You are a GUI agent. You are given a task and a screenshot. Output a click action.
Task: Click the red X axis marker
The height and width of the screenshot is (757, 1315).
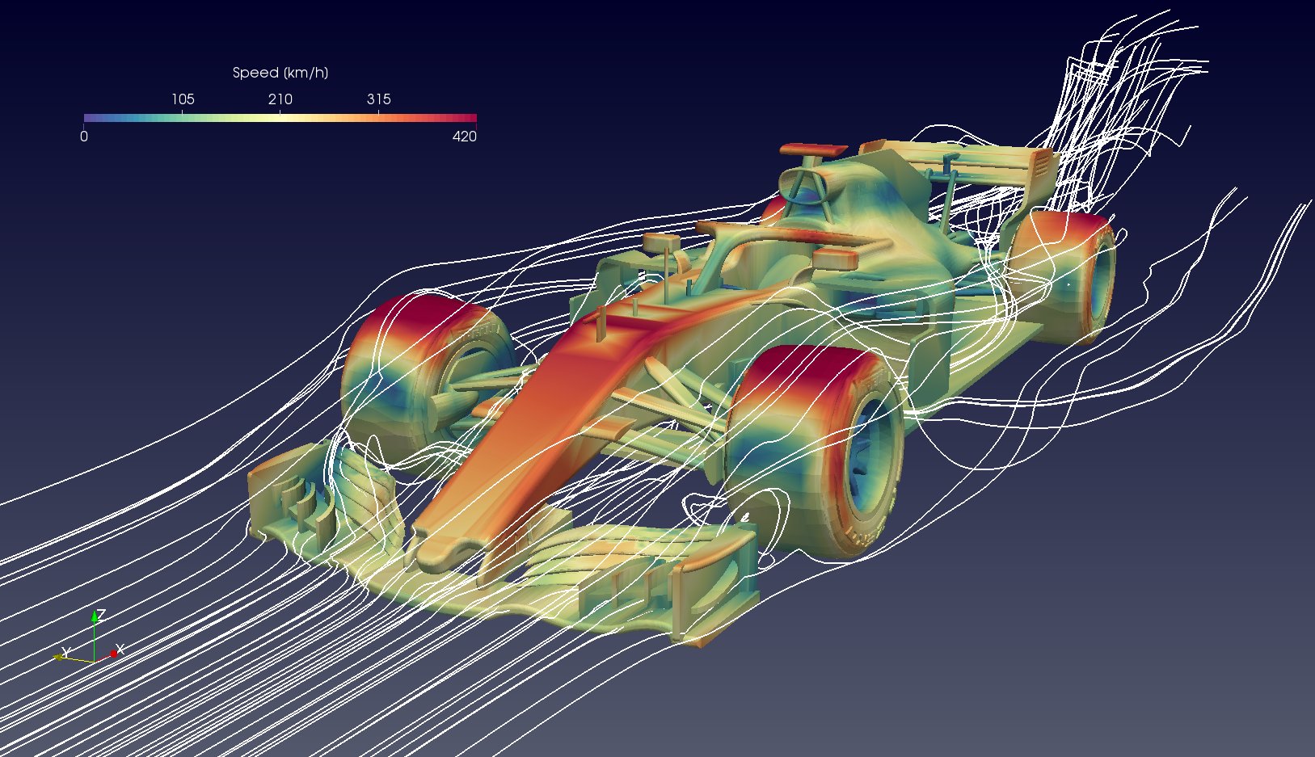(114, 653)
